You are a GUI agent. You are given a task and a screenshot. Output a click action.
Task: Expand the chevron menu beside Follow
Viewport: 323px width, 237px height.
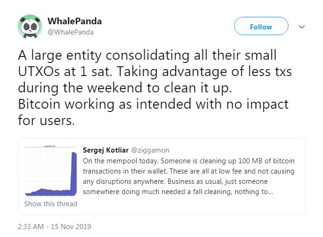(301, 27)
